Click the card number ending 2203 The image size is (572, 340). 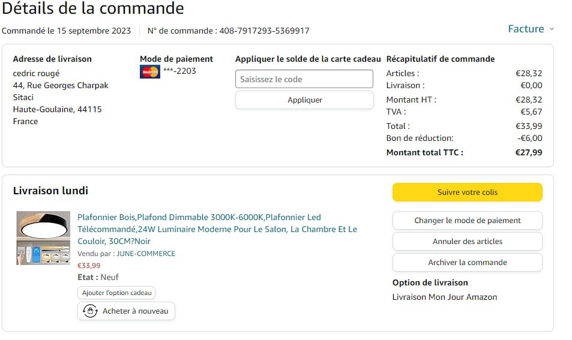click(x=179, y=71)
